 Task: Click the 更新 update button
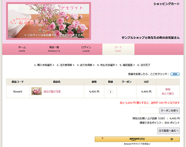[x=175, y=74]
